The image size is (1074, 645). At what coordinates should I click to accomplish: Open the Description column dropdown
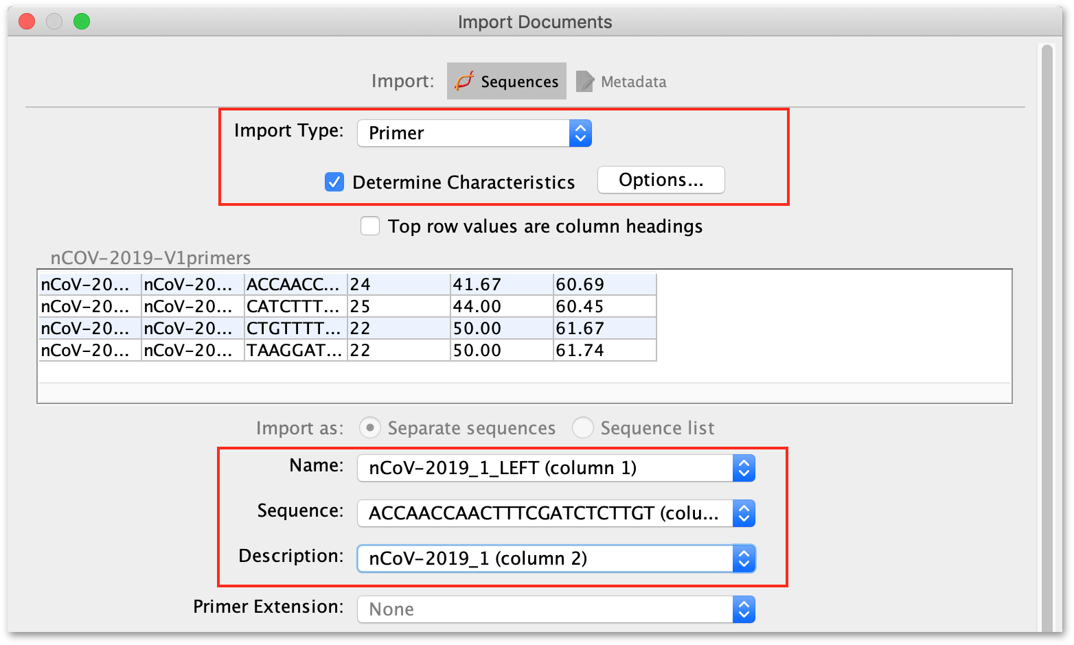point(556,559)
